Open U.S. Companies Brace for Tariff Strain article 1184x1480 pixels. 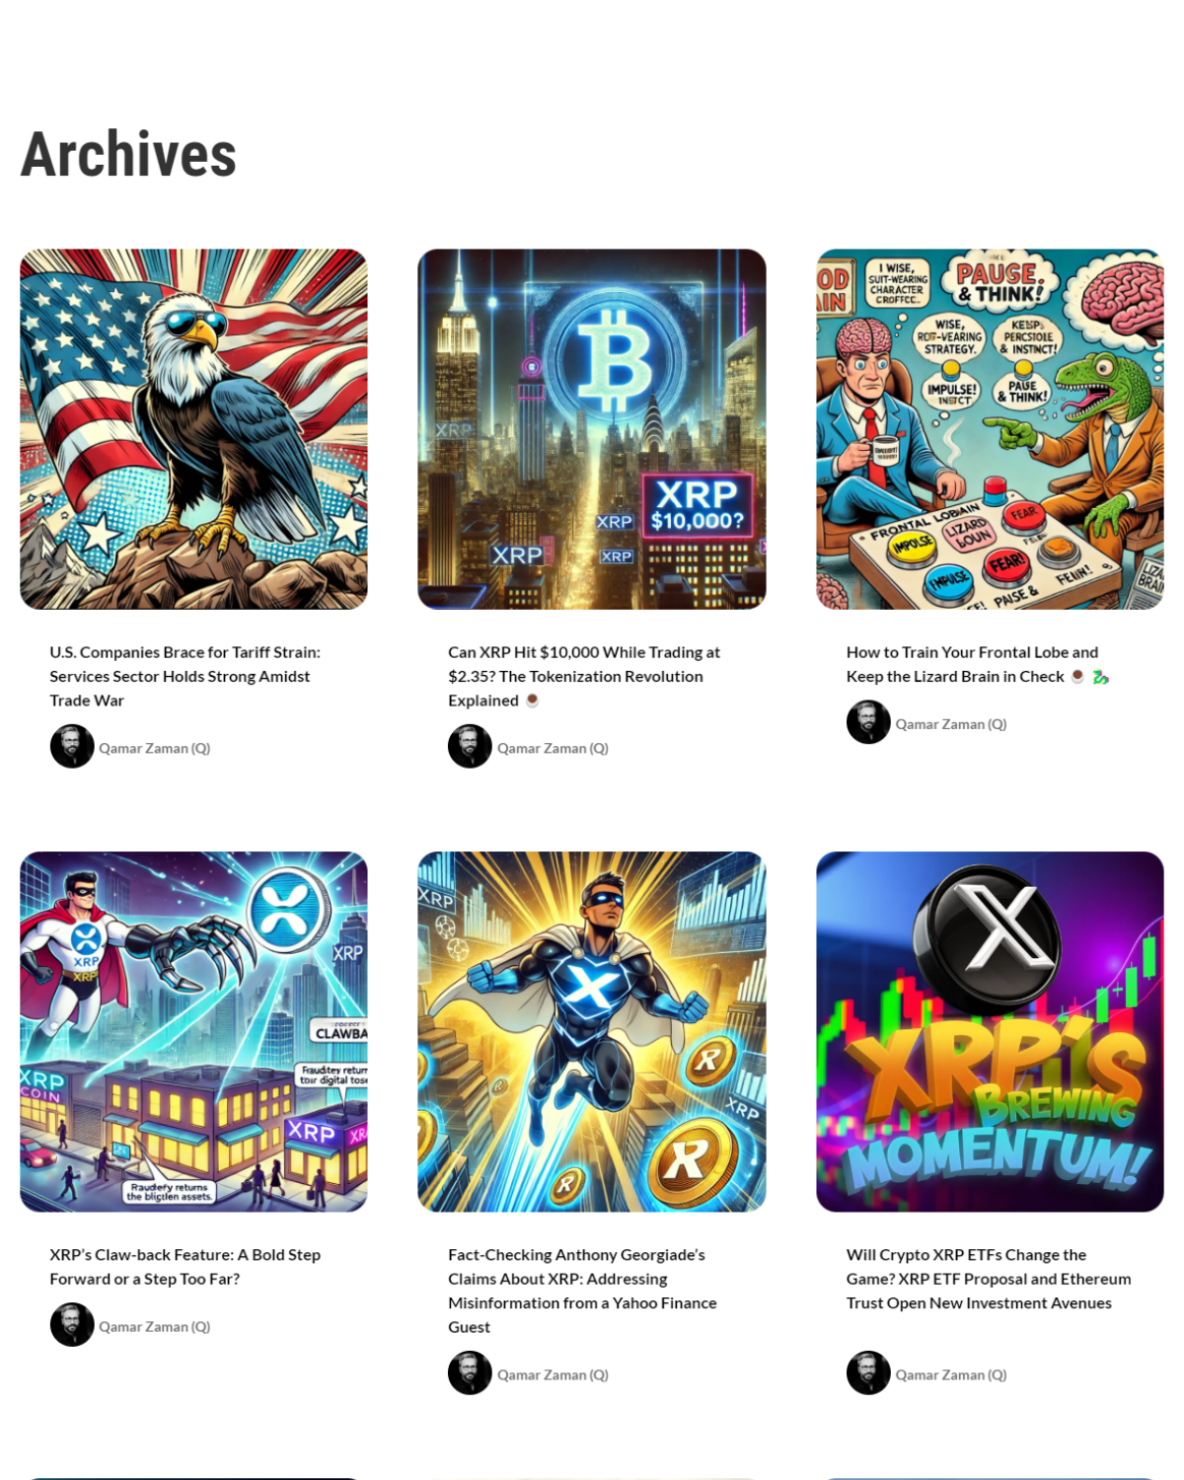pos(185,677)
